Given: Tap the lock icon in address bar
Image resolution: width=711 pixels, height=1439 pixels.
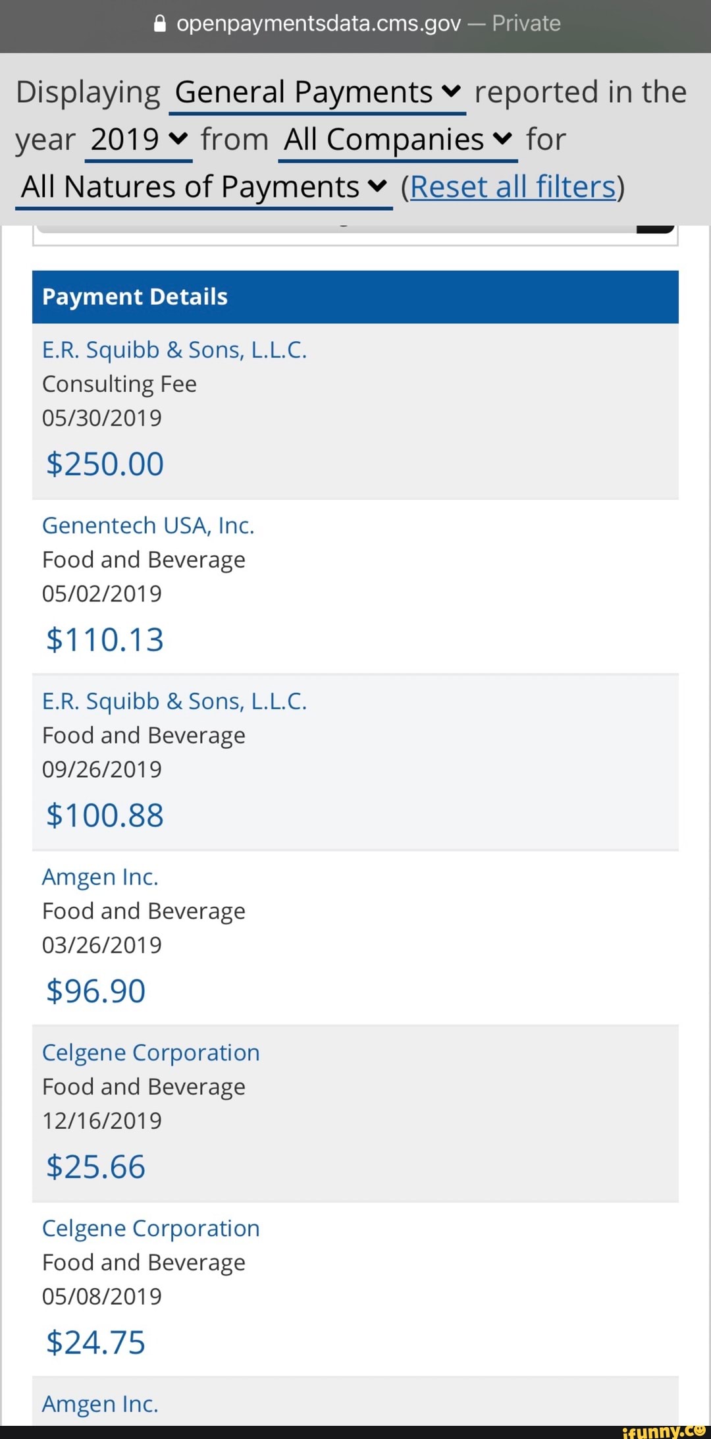Looking at the screenshot, I should 159,24.
